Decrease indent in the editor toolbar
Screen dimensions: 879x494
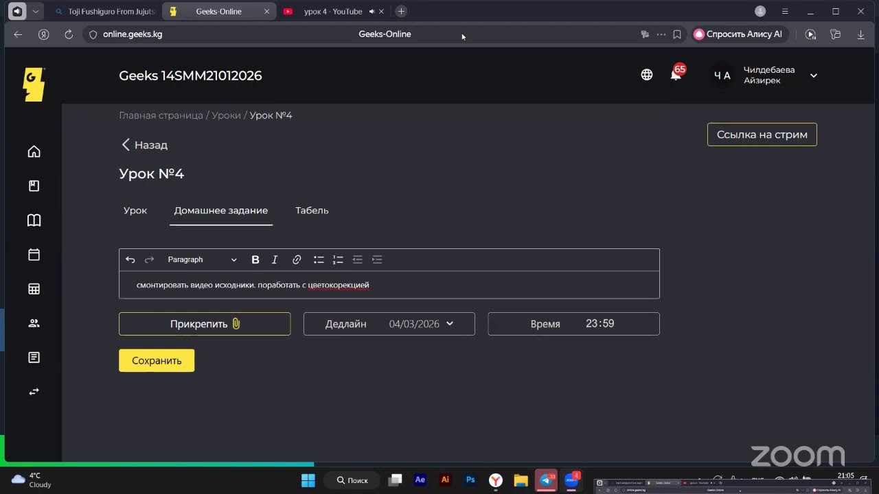coord(357,259)
